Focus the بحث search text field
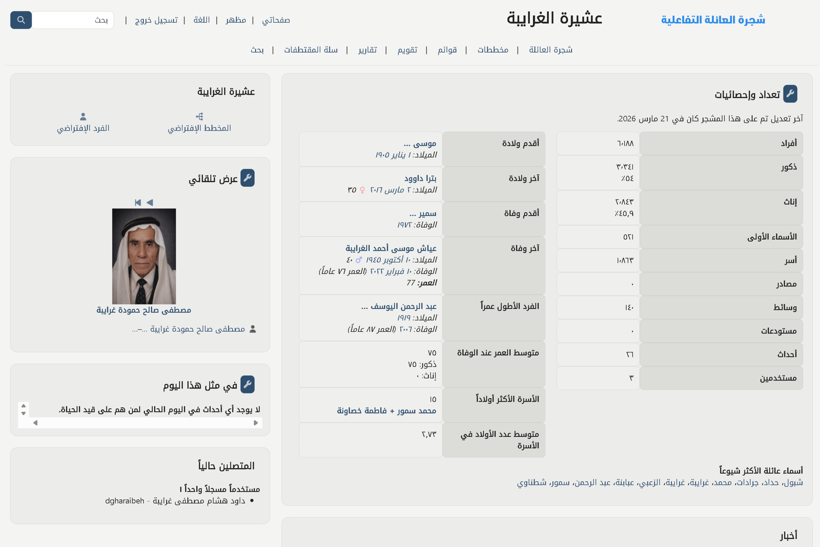This screenshot has width=820, height=547. point(73,20)
